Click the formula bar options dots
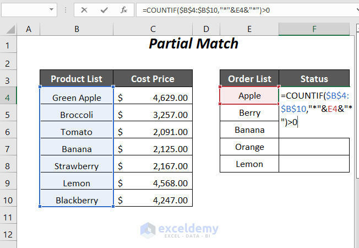359x248 pixels. 66,10
